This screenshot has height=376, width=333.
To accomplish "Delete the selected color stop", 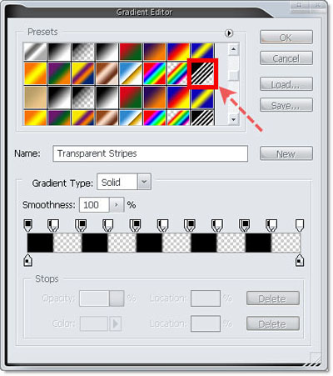I will coord(273,323).
